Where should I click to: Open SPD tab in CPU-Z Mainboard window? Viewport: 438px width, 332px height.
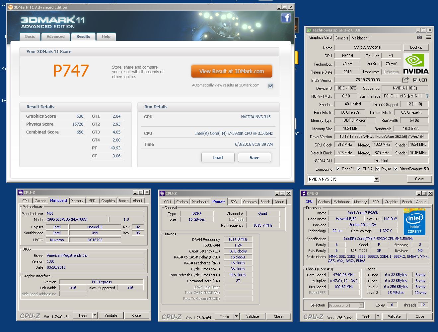pyautogui.click(x=92, y=201)
